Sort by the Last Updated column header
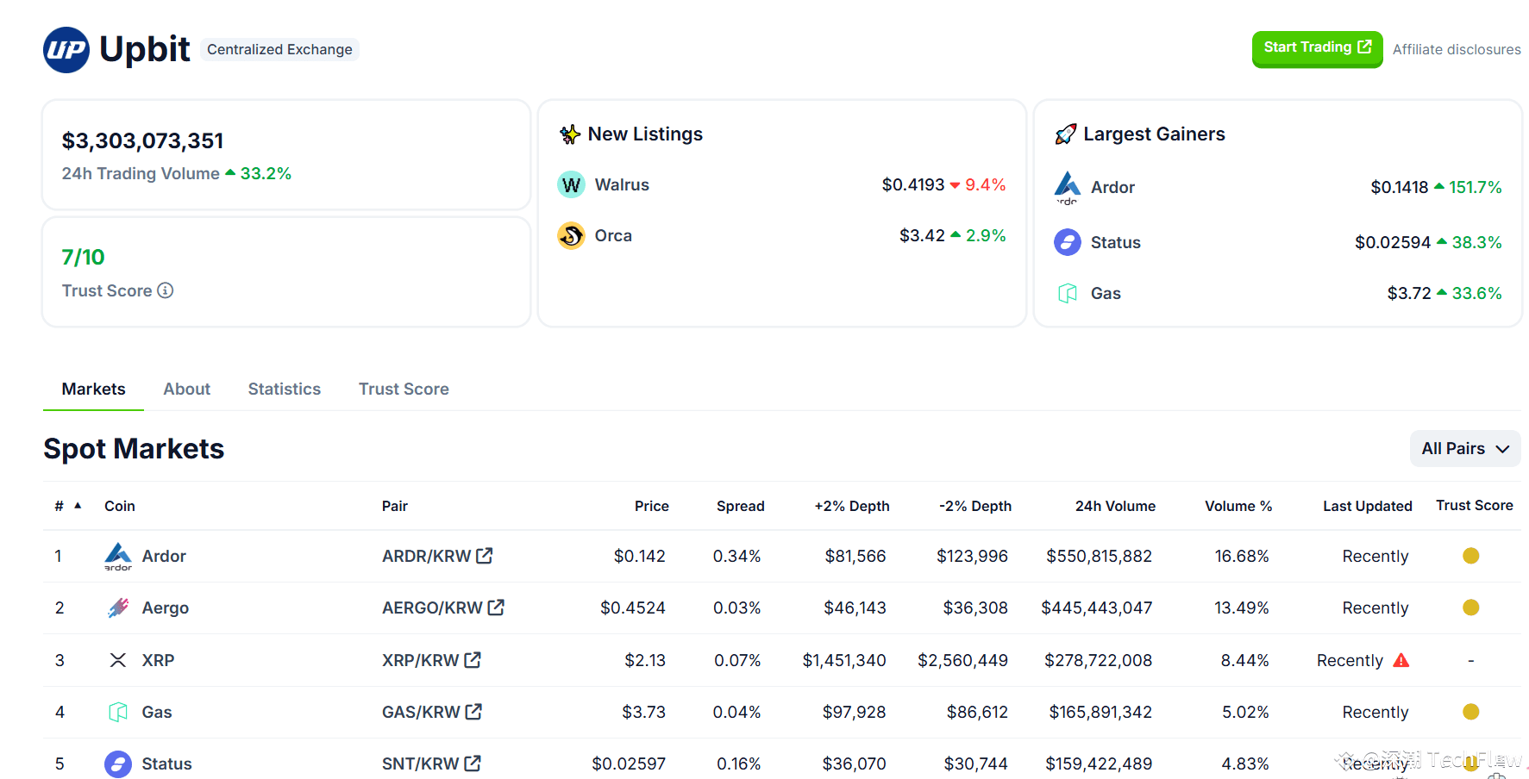The image size is (1529, 779). point(1368,506)
